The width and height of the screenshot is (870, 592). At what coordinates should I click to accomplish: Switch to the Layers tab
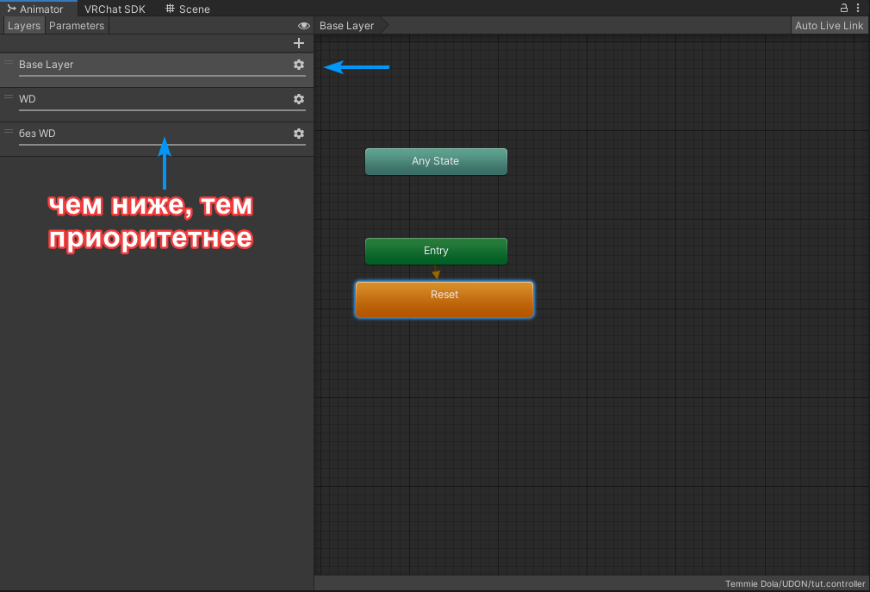[23, 26]
